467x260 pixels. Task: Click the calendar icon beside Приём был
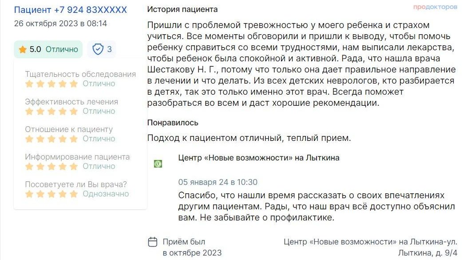[x=153, y=242]
